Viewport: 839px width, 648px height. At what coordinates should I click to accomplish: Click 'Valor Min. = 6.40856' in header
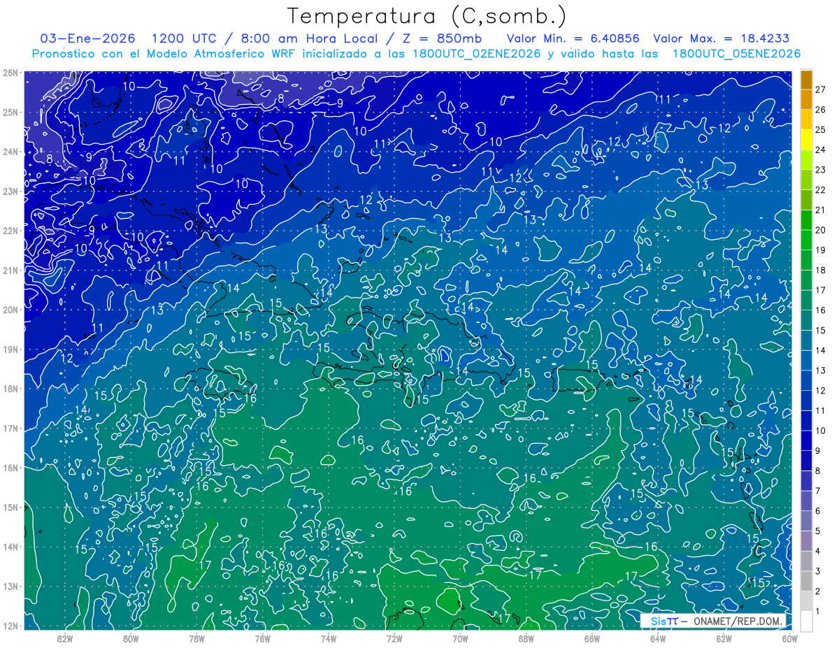pyautogui.click(x=573, y=39)
